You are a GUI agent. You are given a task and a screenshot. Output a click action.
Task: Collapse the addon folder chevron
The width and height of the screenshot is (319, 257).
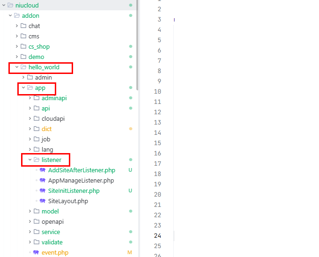10,15
